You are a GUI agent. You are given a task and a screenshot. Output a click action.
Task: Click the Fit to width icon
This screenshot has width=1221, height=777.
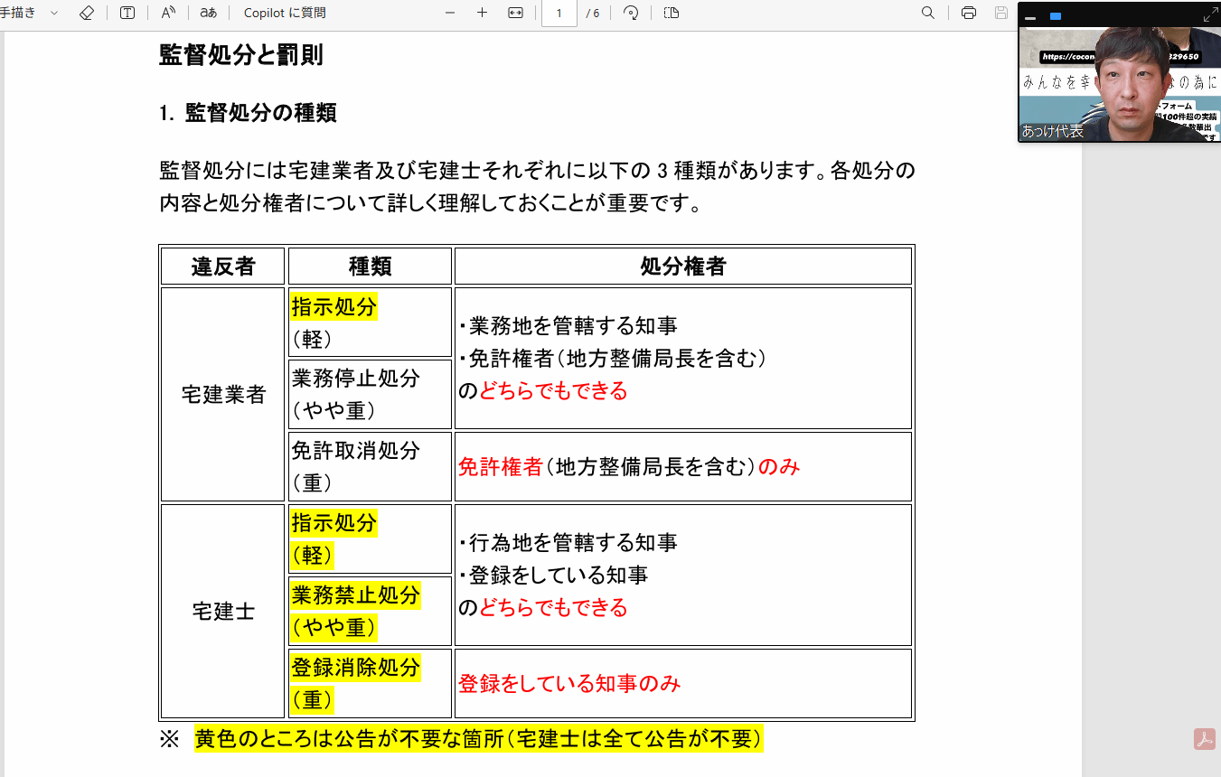[x=515, y=13]
